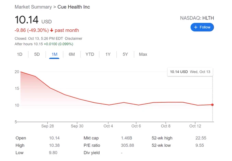Click the 10.14 USD chart tooltip

tap(190, 72)
